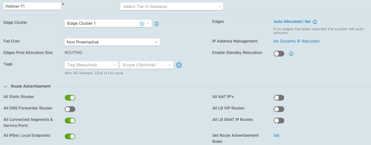Click the Hollow-T1 name input field
The height and width of the screenshot is (145, 371).
[32, 6]
